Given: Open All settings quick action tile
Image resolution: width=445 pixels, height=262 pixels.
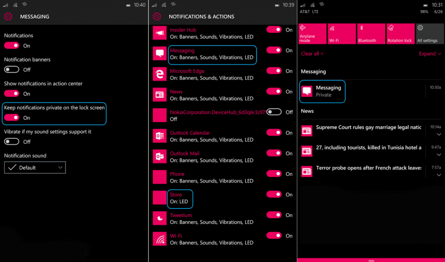Looking at the screenshot, I should [430, 34].
